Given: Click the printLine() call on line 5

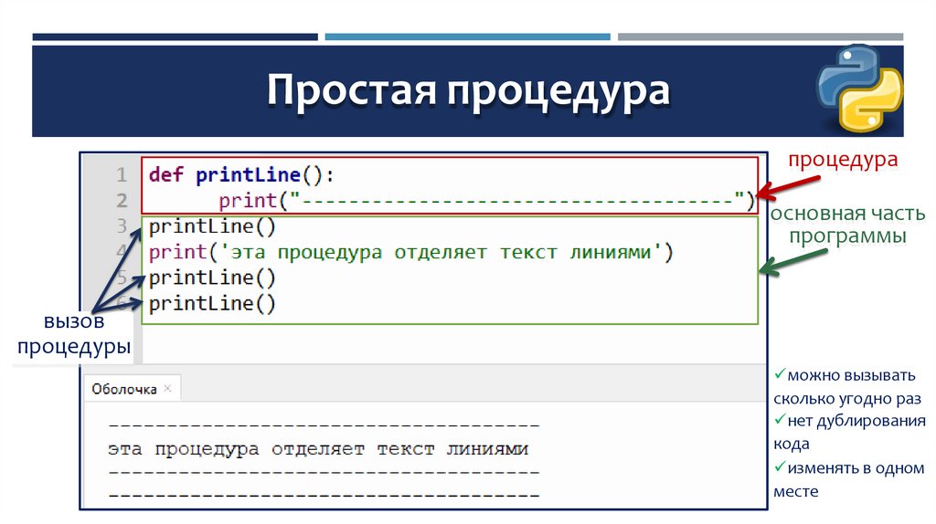Looking at the screenshot, I should coord(212,278).
